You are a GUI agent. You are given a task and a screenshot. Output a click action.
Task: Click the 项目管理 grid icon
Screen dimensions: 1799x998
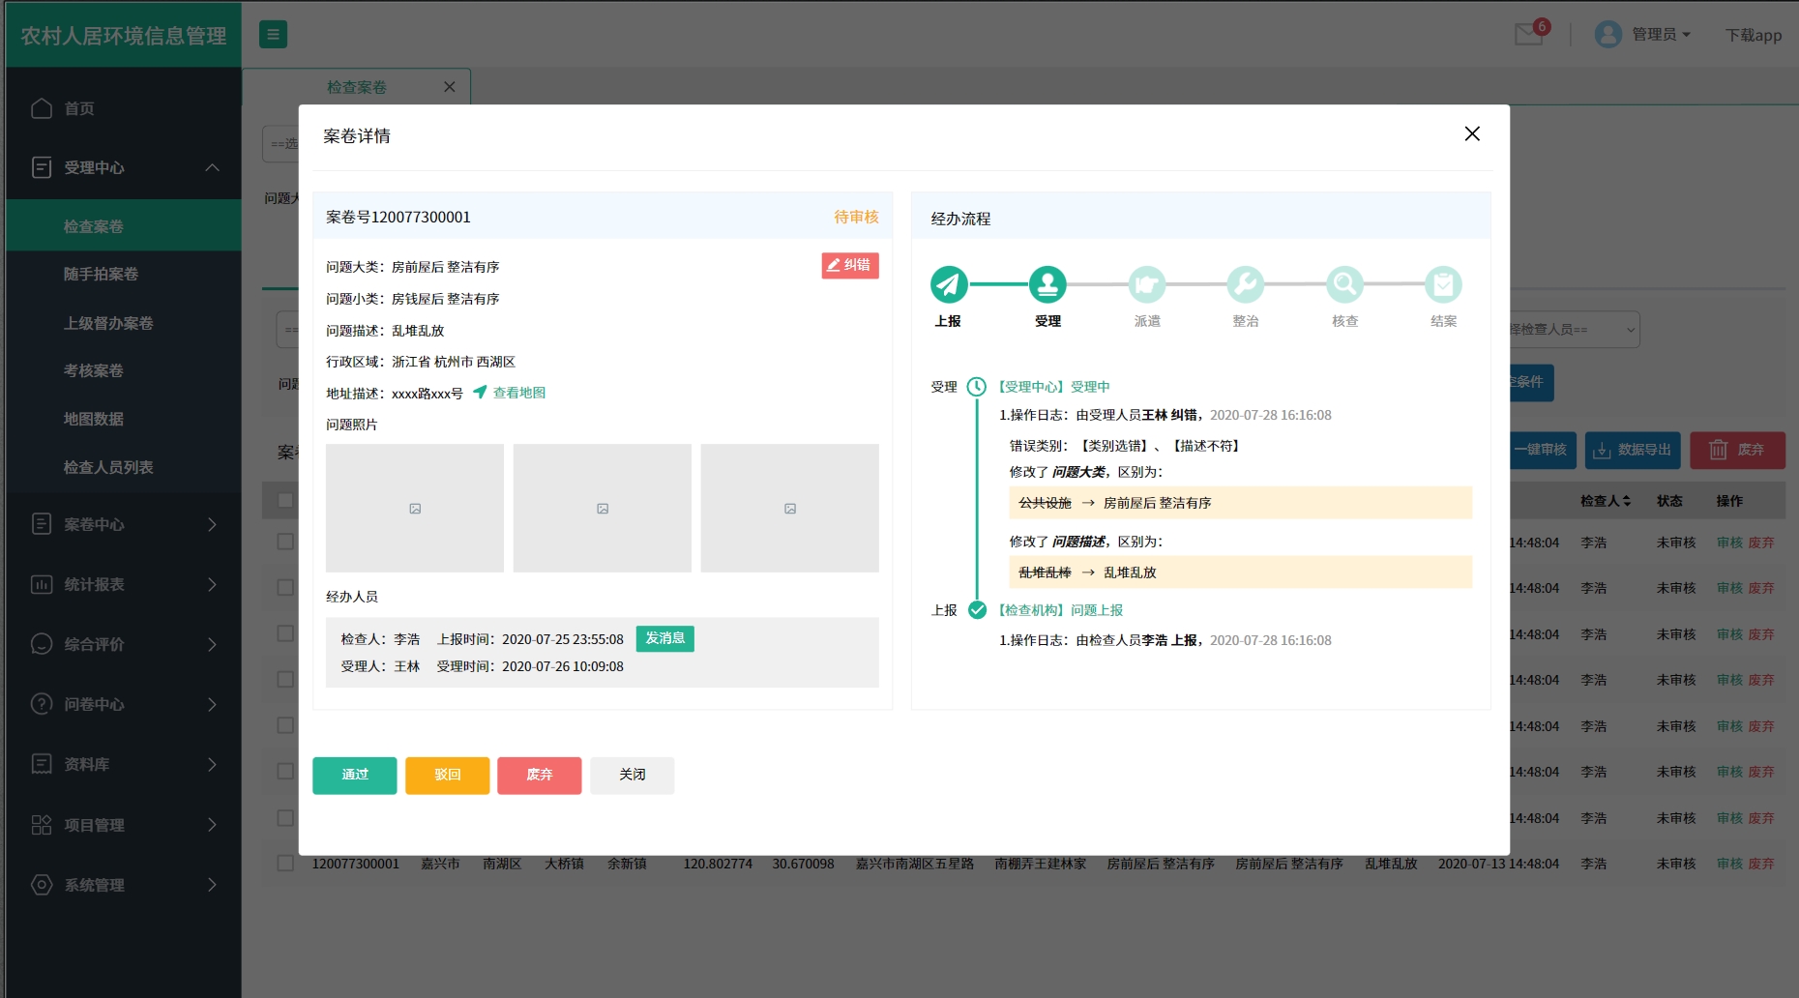[x=42, y=825]
